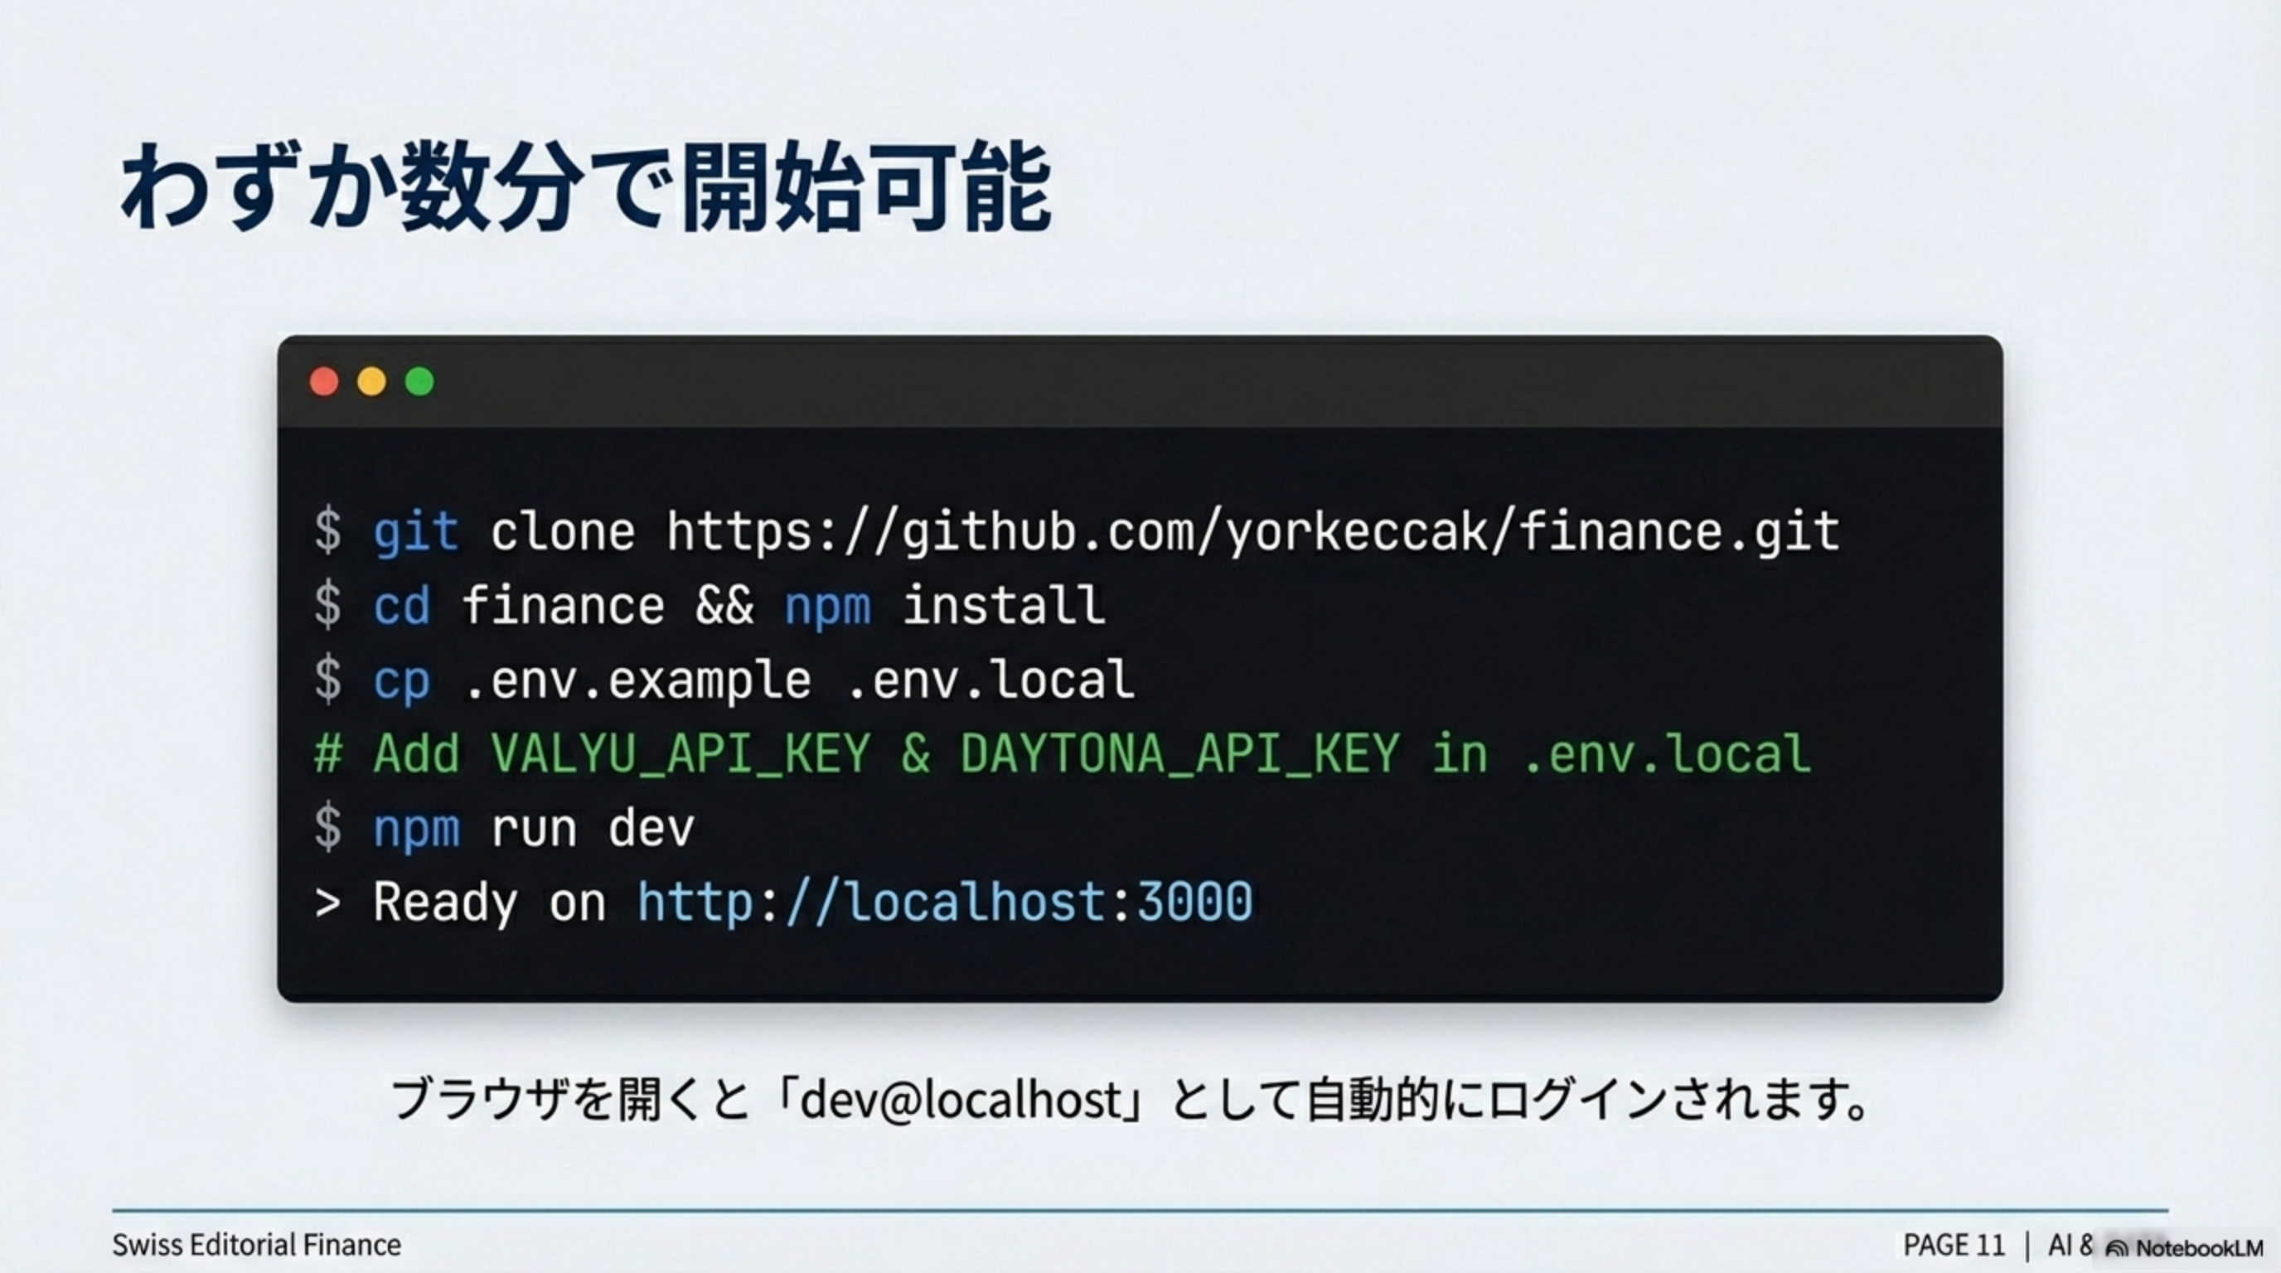Click the Swiss Editorial Finance footer text
Image resolution: width=2281 pixels, height=1273 pixels.
tap(256, 1245)
